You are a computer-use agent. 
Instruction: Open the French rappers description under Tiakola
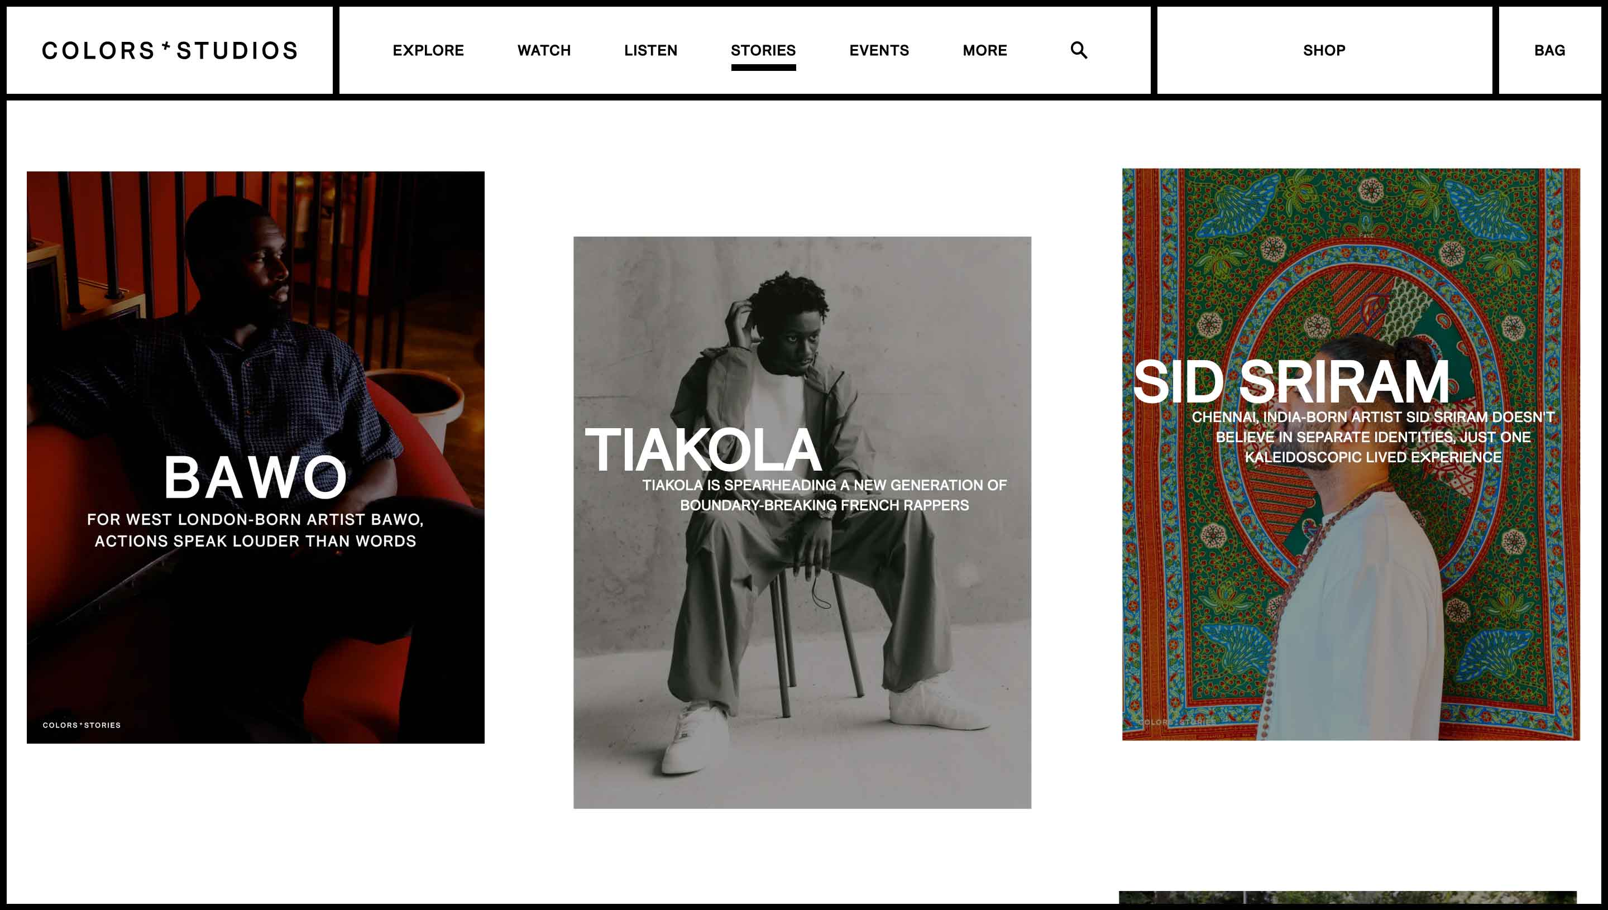click(824, 495)
